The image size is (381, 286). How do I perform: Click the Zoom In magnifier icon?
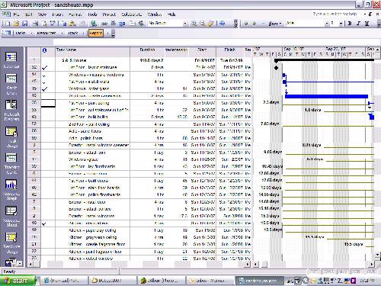click(x=194, y=24)
